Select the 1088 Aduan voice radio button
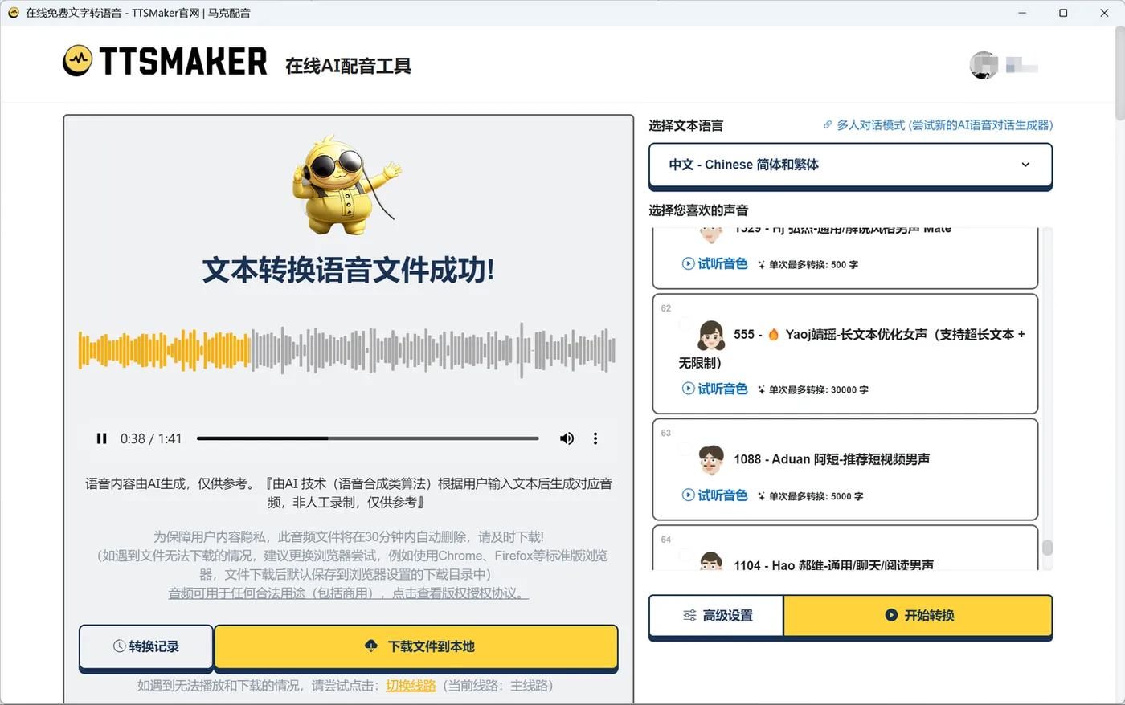 [685, 448]
